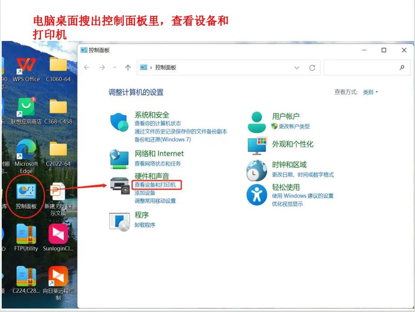Click the 网络和Internet globe icon
Screen dimensions: 415x312
pyautogui.click(x=120, y=158)
